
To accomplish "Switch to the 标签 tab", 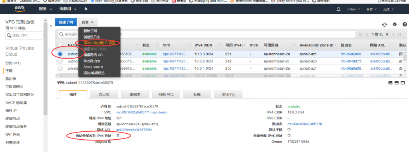I will click(197, 94).
